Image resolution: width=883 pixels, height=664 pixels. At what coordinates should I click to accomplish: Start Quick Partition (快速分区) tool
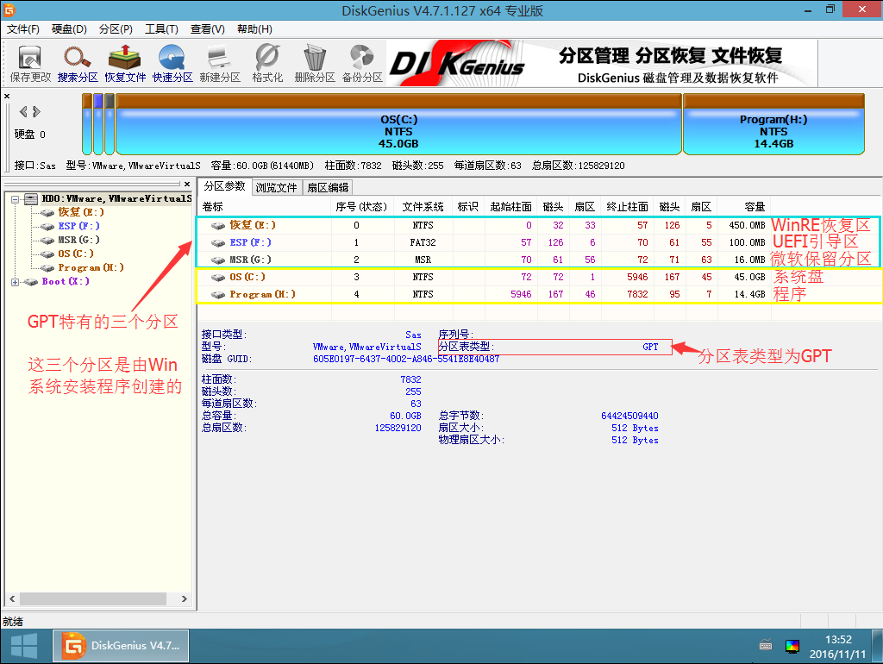(172, 64)
